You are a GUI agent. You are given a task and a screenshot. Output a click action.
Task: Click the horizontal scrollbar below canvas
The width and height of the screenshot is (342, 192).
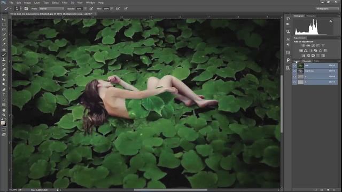pyautogui.click(x=170, y=190)
